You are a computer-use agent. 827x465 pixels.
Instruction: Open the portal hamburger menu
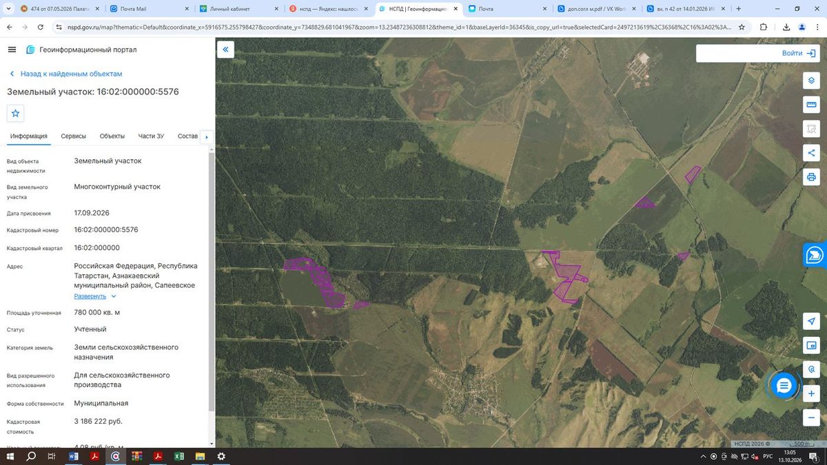12,50
